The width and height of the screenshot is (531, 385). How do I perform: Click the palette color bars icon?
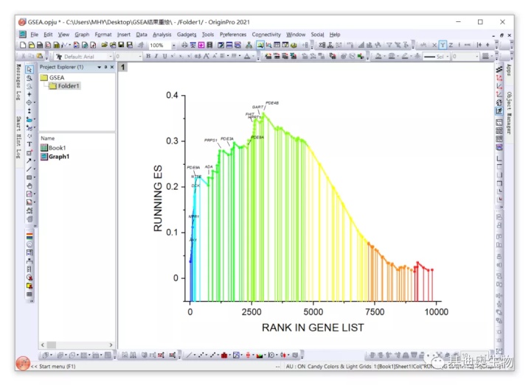29,236
